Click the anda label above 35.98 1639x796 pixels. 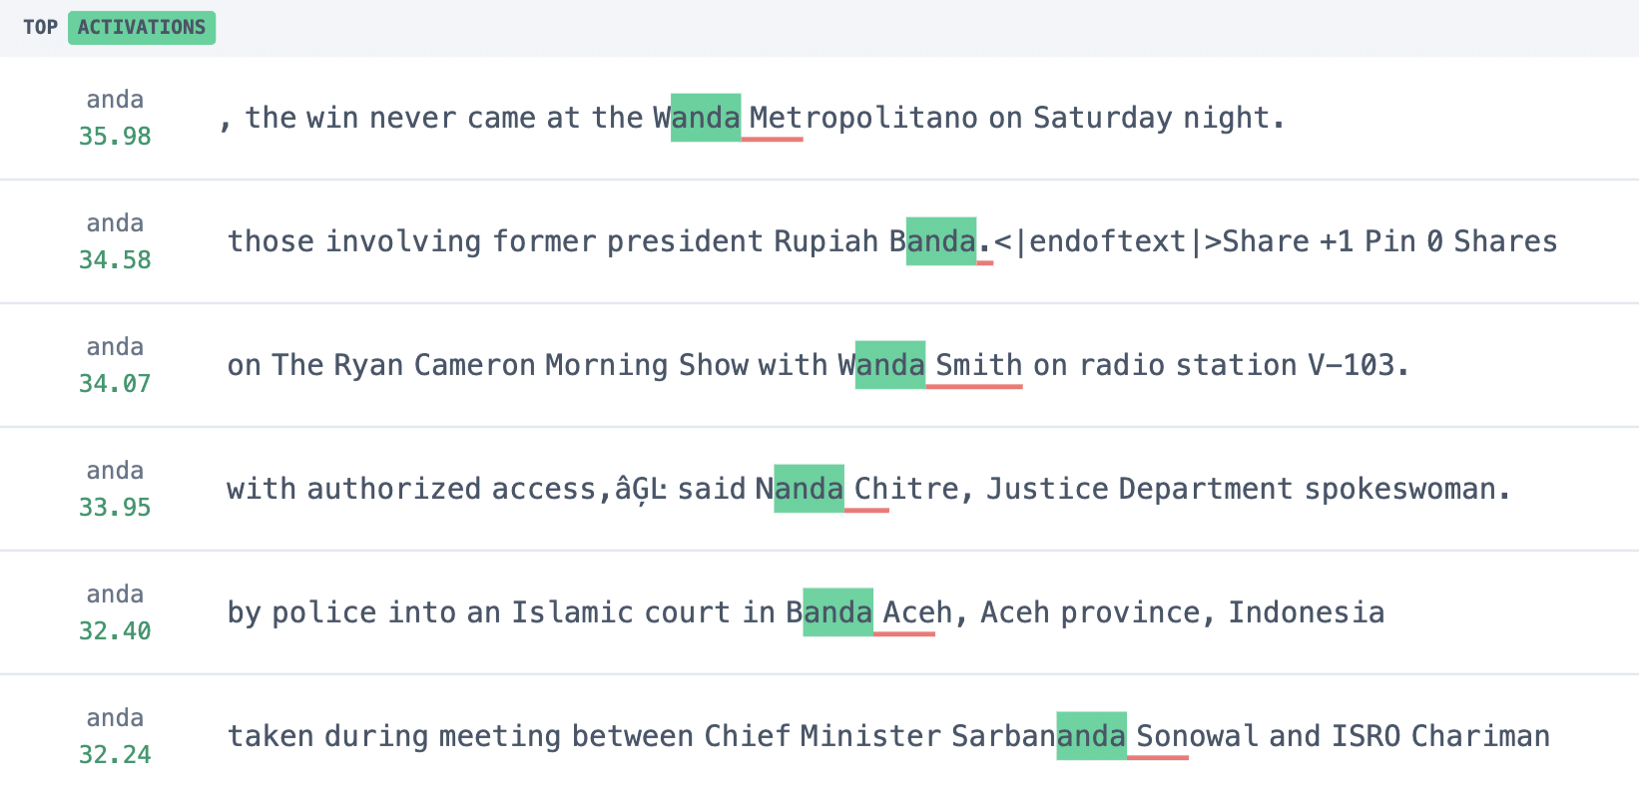tap(115, 100)
